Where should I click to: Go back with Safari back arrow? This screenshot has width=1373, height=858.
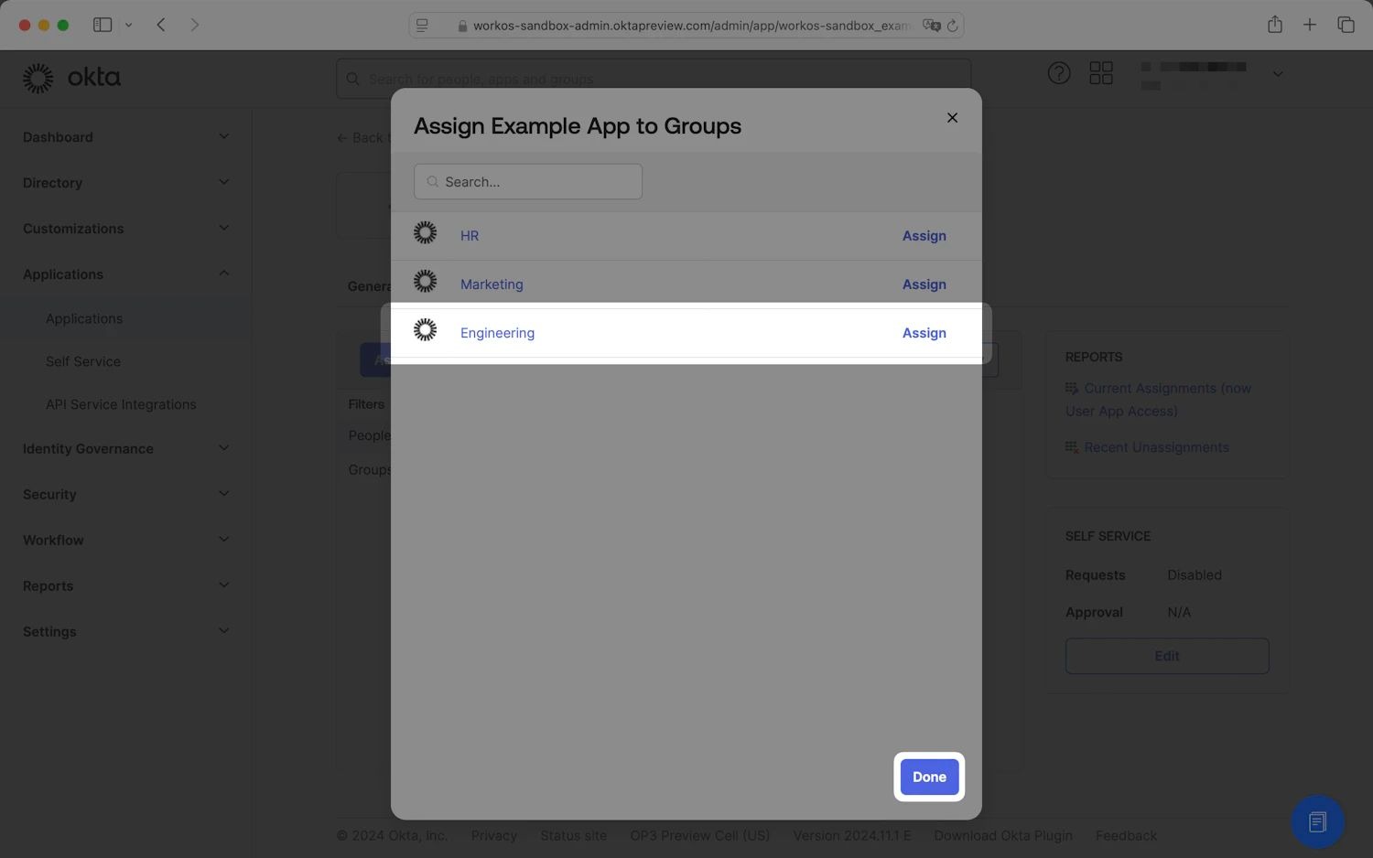pos(161,25)
